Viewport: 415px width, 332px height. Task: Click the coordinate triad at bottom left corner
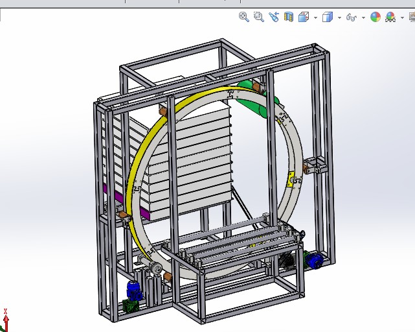pyautogui.click(x=5, y=320)
